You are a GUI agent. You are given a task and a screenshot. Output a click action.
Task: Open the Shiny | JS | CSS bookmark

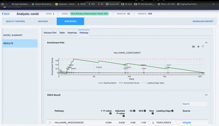(166, 4)
